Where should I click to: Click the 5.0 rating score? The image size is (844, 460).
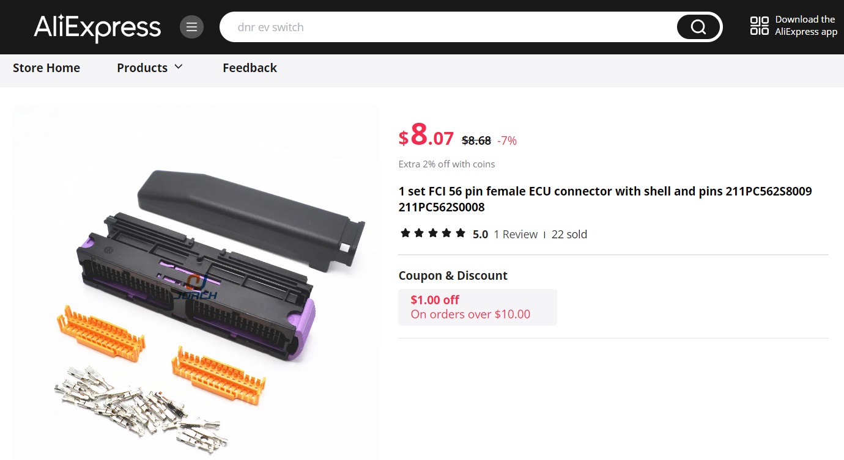pyautogui.click(x=480, y=234)
